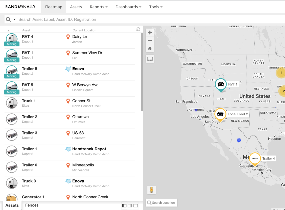Click Trailer 5's Enova geofence icon
This screenshot has width=285, height=210.
(68, 69)
